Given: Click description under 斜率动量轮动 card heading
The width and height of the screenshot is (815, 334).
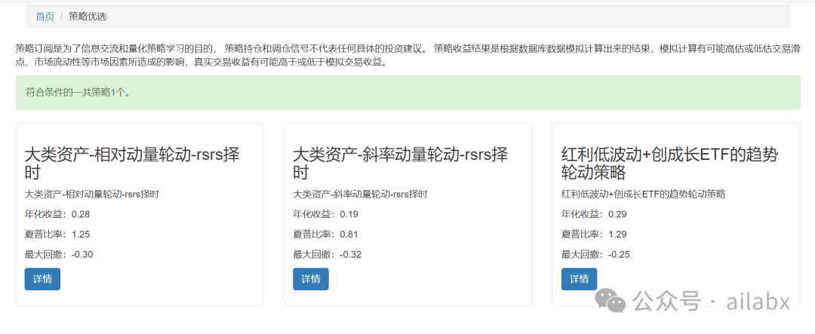Looking at the screenshot, I should point(360,195).
